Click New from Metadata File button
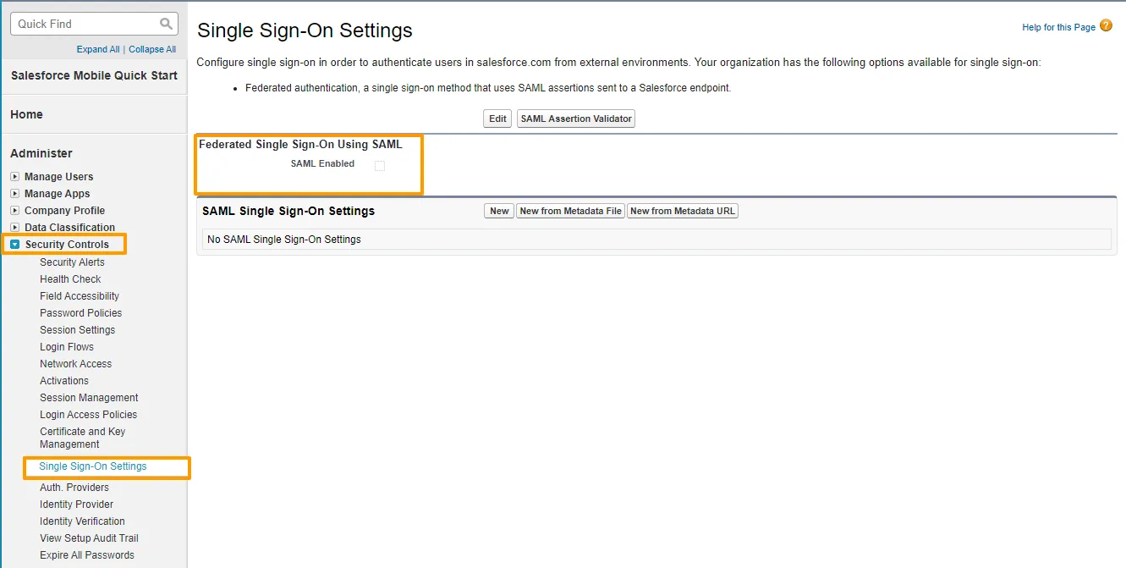This screenshot has height=568, width=1126. pos(570,212)
